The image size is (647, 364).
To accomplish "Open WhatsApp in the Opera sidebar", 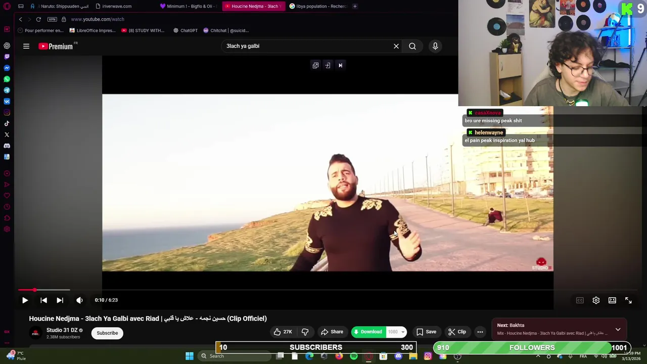I will pyautogui.click(x=7, y=79).
